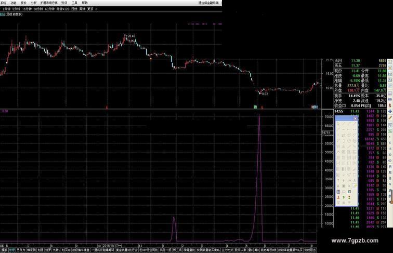Select sidebar 月 monthly shortcut
Viewport: 393px width, 253px height.
pos(390,178)
